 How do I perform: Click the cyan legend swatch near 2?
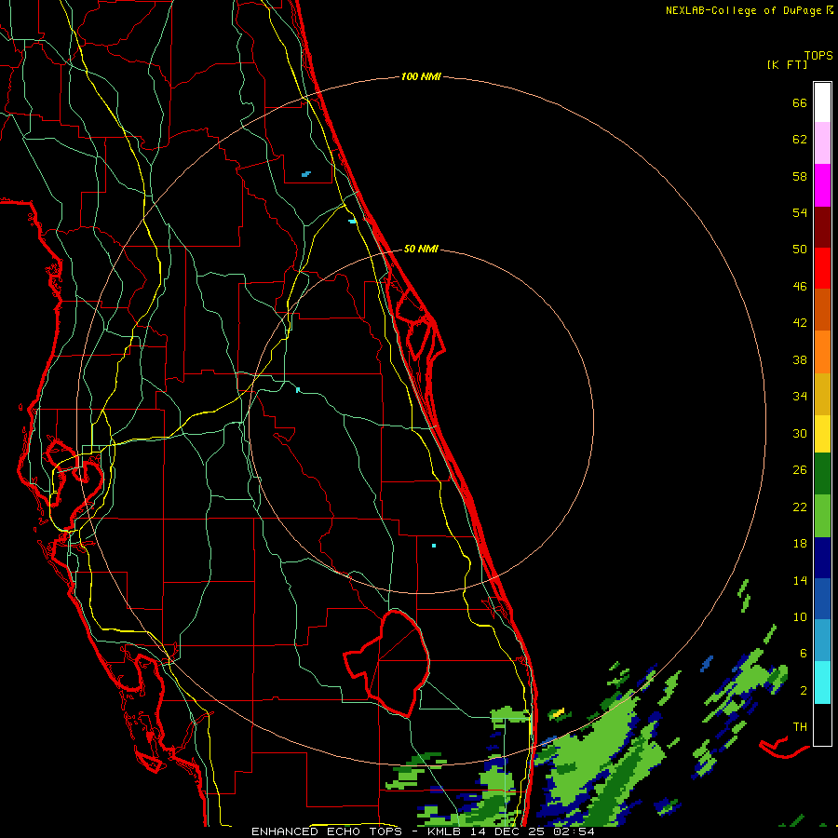pyautogui.click(x=822, y=683)
